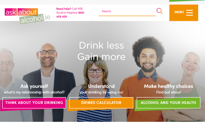Open the hamburger menu icon
The width and height of the screenshot is (205, 127).
189,13
